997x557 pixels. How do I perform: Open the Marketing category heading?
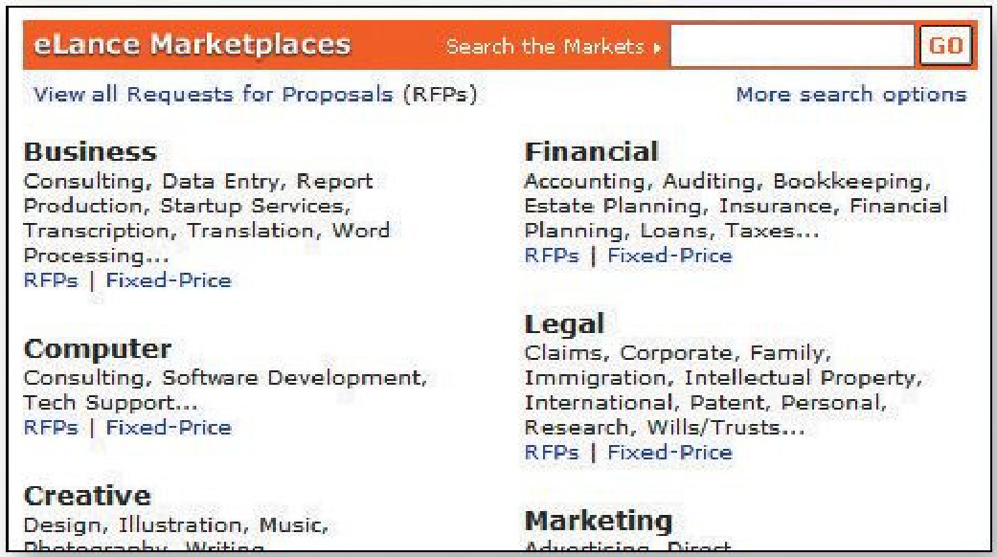(599, 522)
